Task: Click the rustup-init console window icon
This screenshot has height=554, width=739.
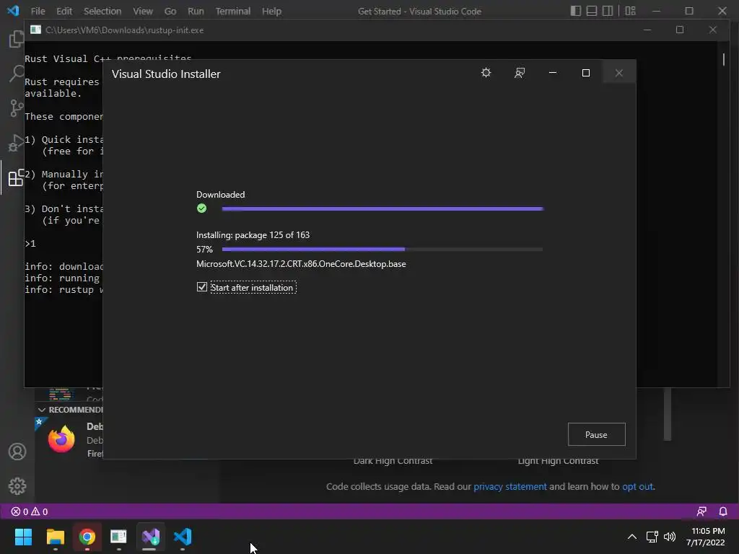Action: click(36, 30)
